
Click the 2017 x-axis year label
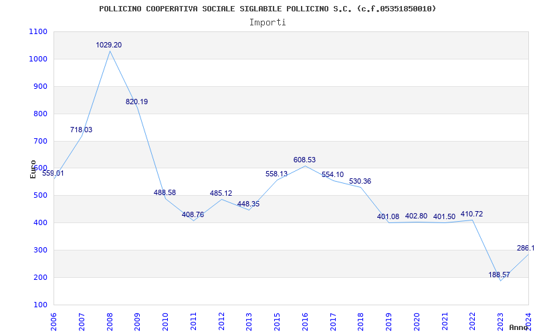(x=333, y=321)
